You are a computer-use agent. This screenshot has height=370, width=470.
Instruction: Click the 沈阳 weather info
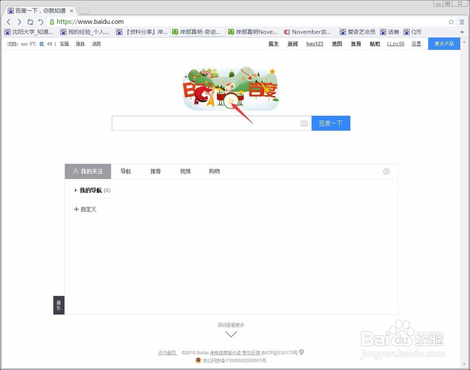click(29, 44)
